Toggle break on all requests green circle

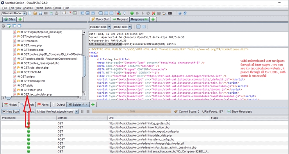[x=132, y=13]
